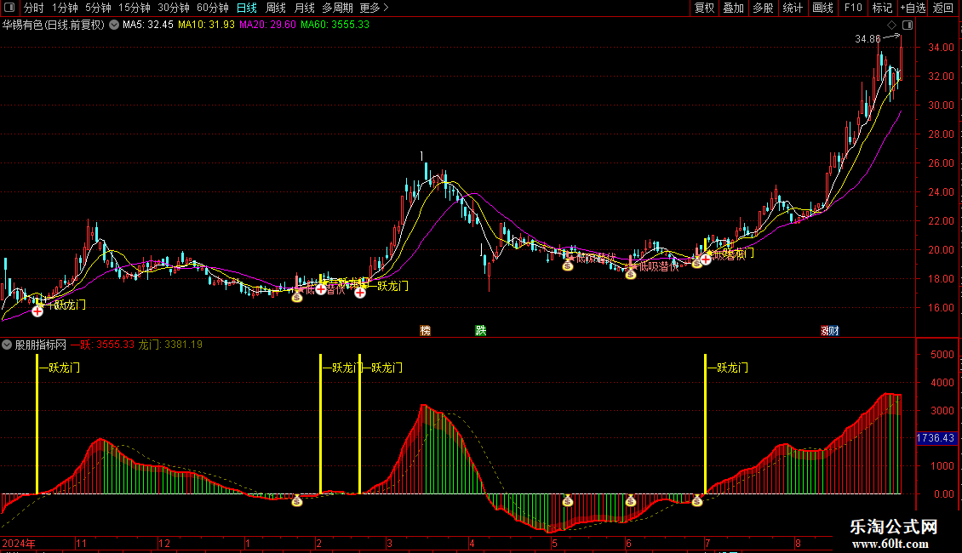Expand the 华锡有色 main chart indicator dropdown

tap(114, 26)
